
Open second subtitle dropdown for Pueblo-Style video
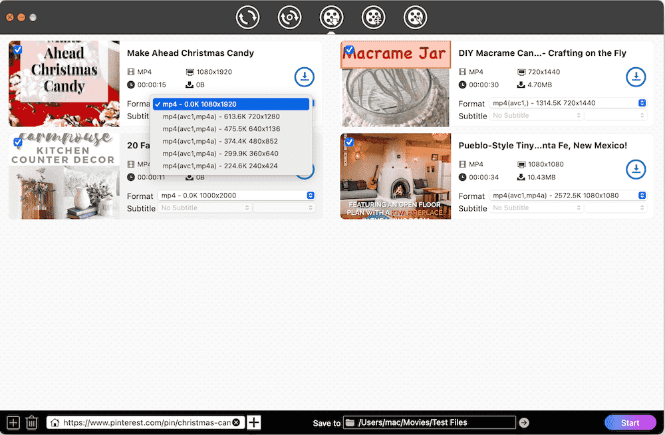tap(616, 208)
